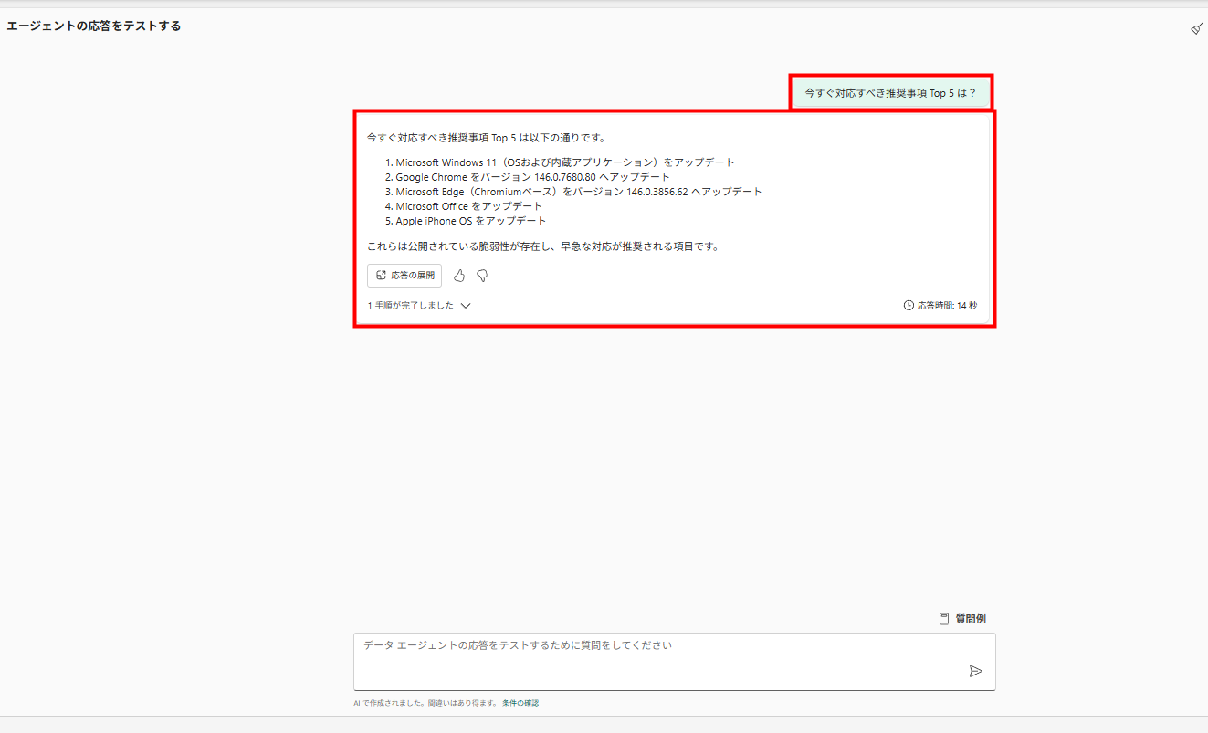Viewport: 1208px width, 733px height.
Task: Click the 1 手順が完了しました text
Action: pyautogui.click(x=411, y=306)
